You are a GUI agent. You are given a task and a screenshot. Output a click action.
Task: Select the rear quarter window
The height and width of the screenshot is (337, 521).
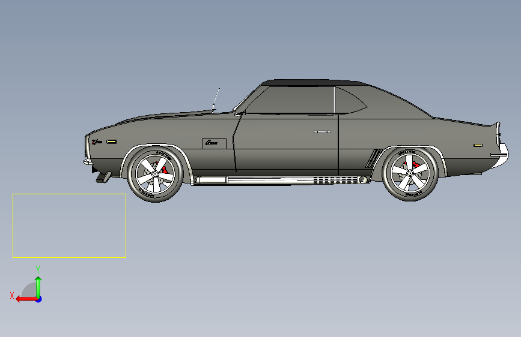coord(349,100)
